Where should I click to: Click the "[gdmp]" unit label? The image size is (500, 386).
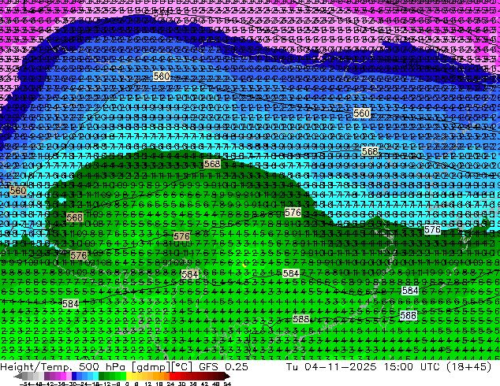pyautogui.click(x=151, y=367)
